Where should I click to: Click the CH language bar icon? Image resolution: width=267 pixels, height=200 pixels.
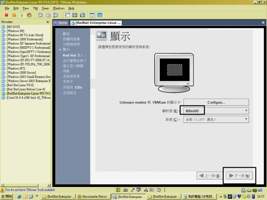click(118, 190)
